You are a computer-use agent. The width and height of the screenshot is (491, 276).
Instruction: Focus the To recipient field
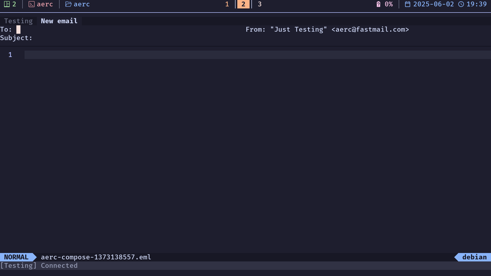pyautogui.click(x=123, y=29)
